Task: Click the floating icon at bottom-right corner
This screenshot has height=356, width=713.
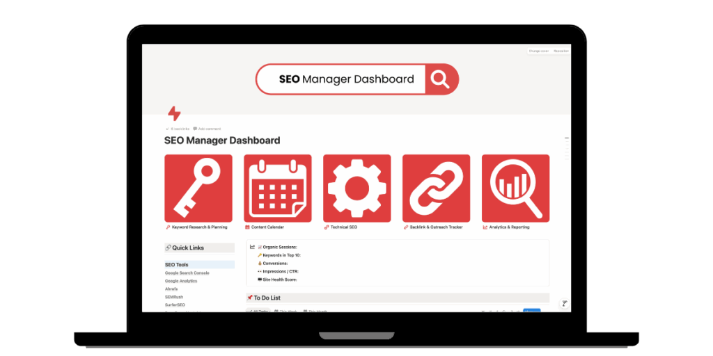Action: coord(564,303)
